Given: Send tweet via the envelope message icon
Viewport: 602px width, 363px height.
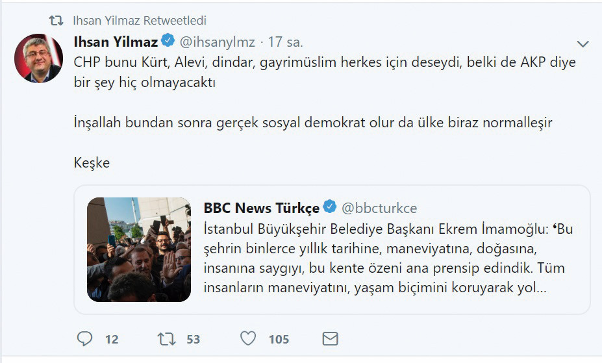Looking at the screenshot, I should point(330,338).
